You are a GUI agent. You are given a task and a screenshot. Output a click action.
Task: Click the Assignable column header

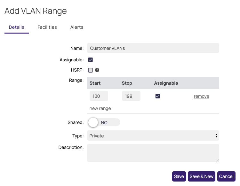coord(166,83)
